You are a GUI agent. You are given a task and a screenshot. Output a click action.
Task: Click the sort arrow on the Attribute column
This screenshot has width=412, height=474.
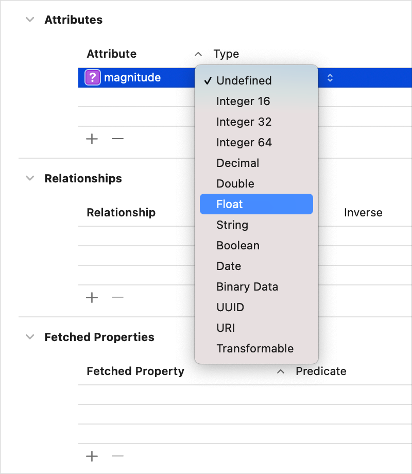[x=198, y=54]
